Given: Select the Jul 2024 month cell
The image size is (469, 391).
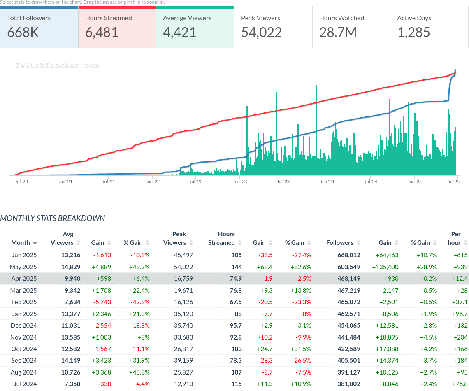Looking at the screenshot, I should click(25, 384).
